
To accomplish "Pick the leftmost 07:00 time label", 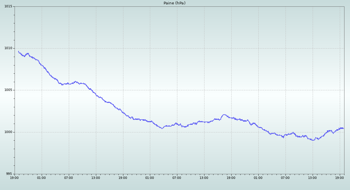I will [x=69, y=177].
